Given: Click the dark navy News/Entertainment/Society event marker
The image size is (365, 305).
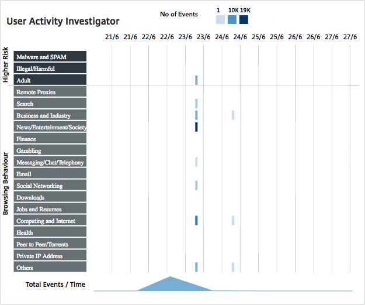Looking at the screenshot, I should click(x=196, y=127).
